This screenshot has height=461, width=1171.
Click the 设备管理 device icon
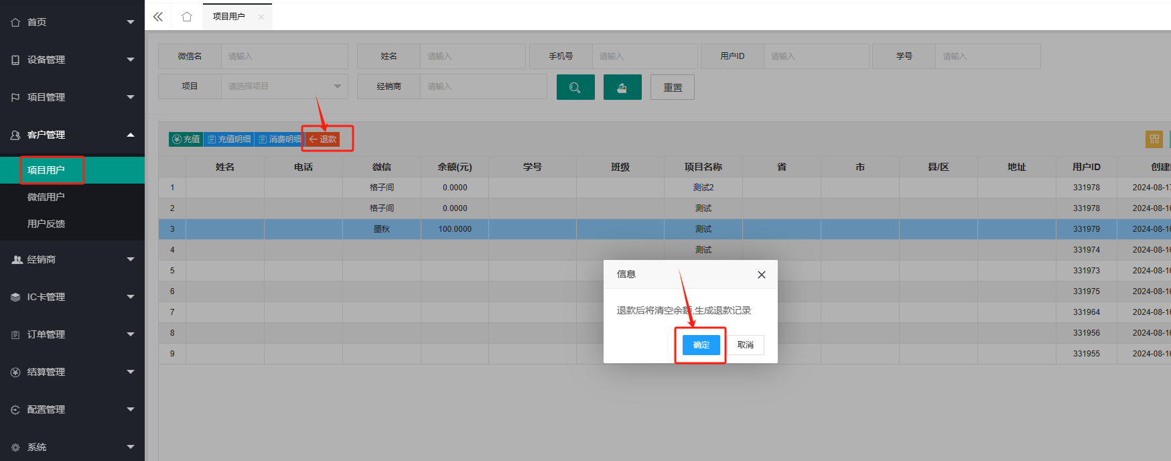[x=15, y=60]
